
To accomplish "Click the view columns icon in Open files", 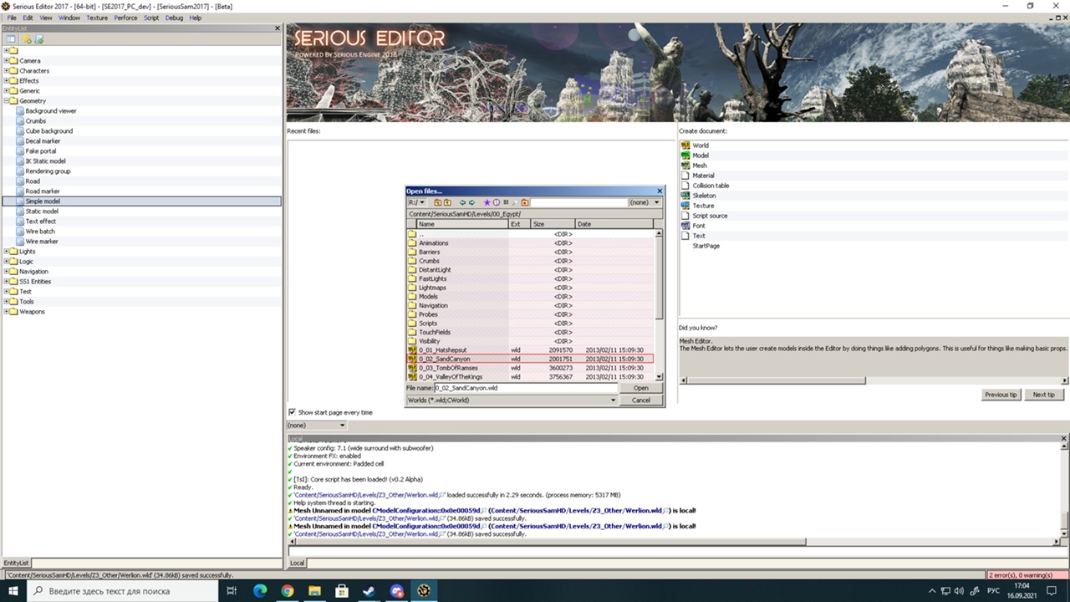I will pos(506,202).
